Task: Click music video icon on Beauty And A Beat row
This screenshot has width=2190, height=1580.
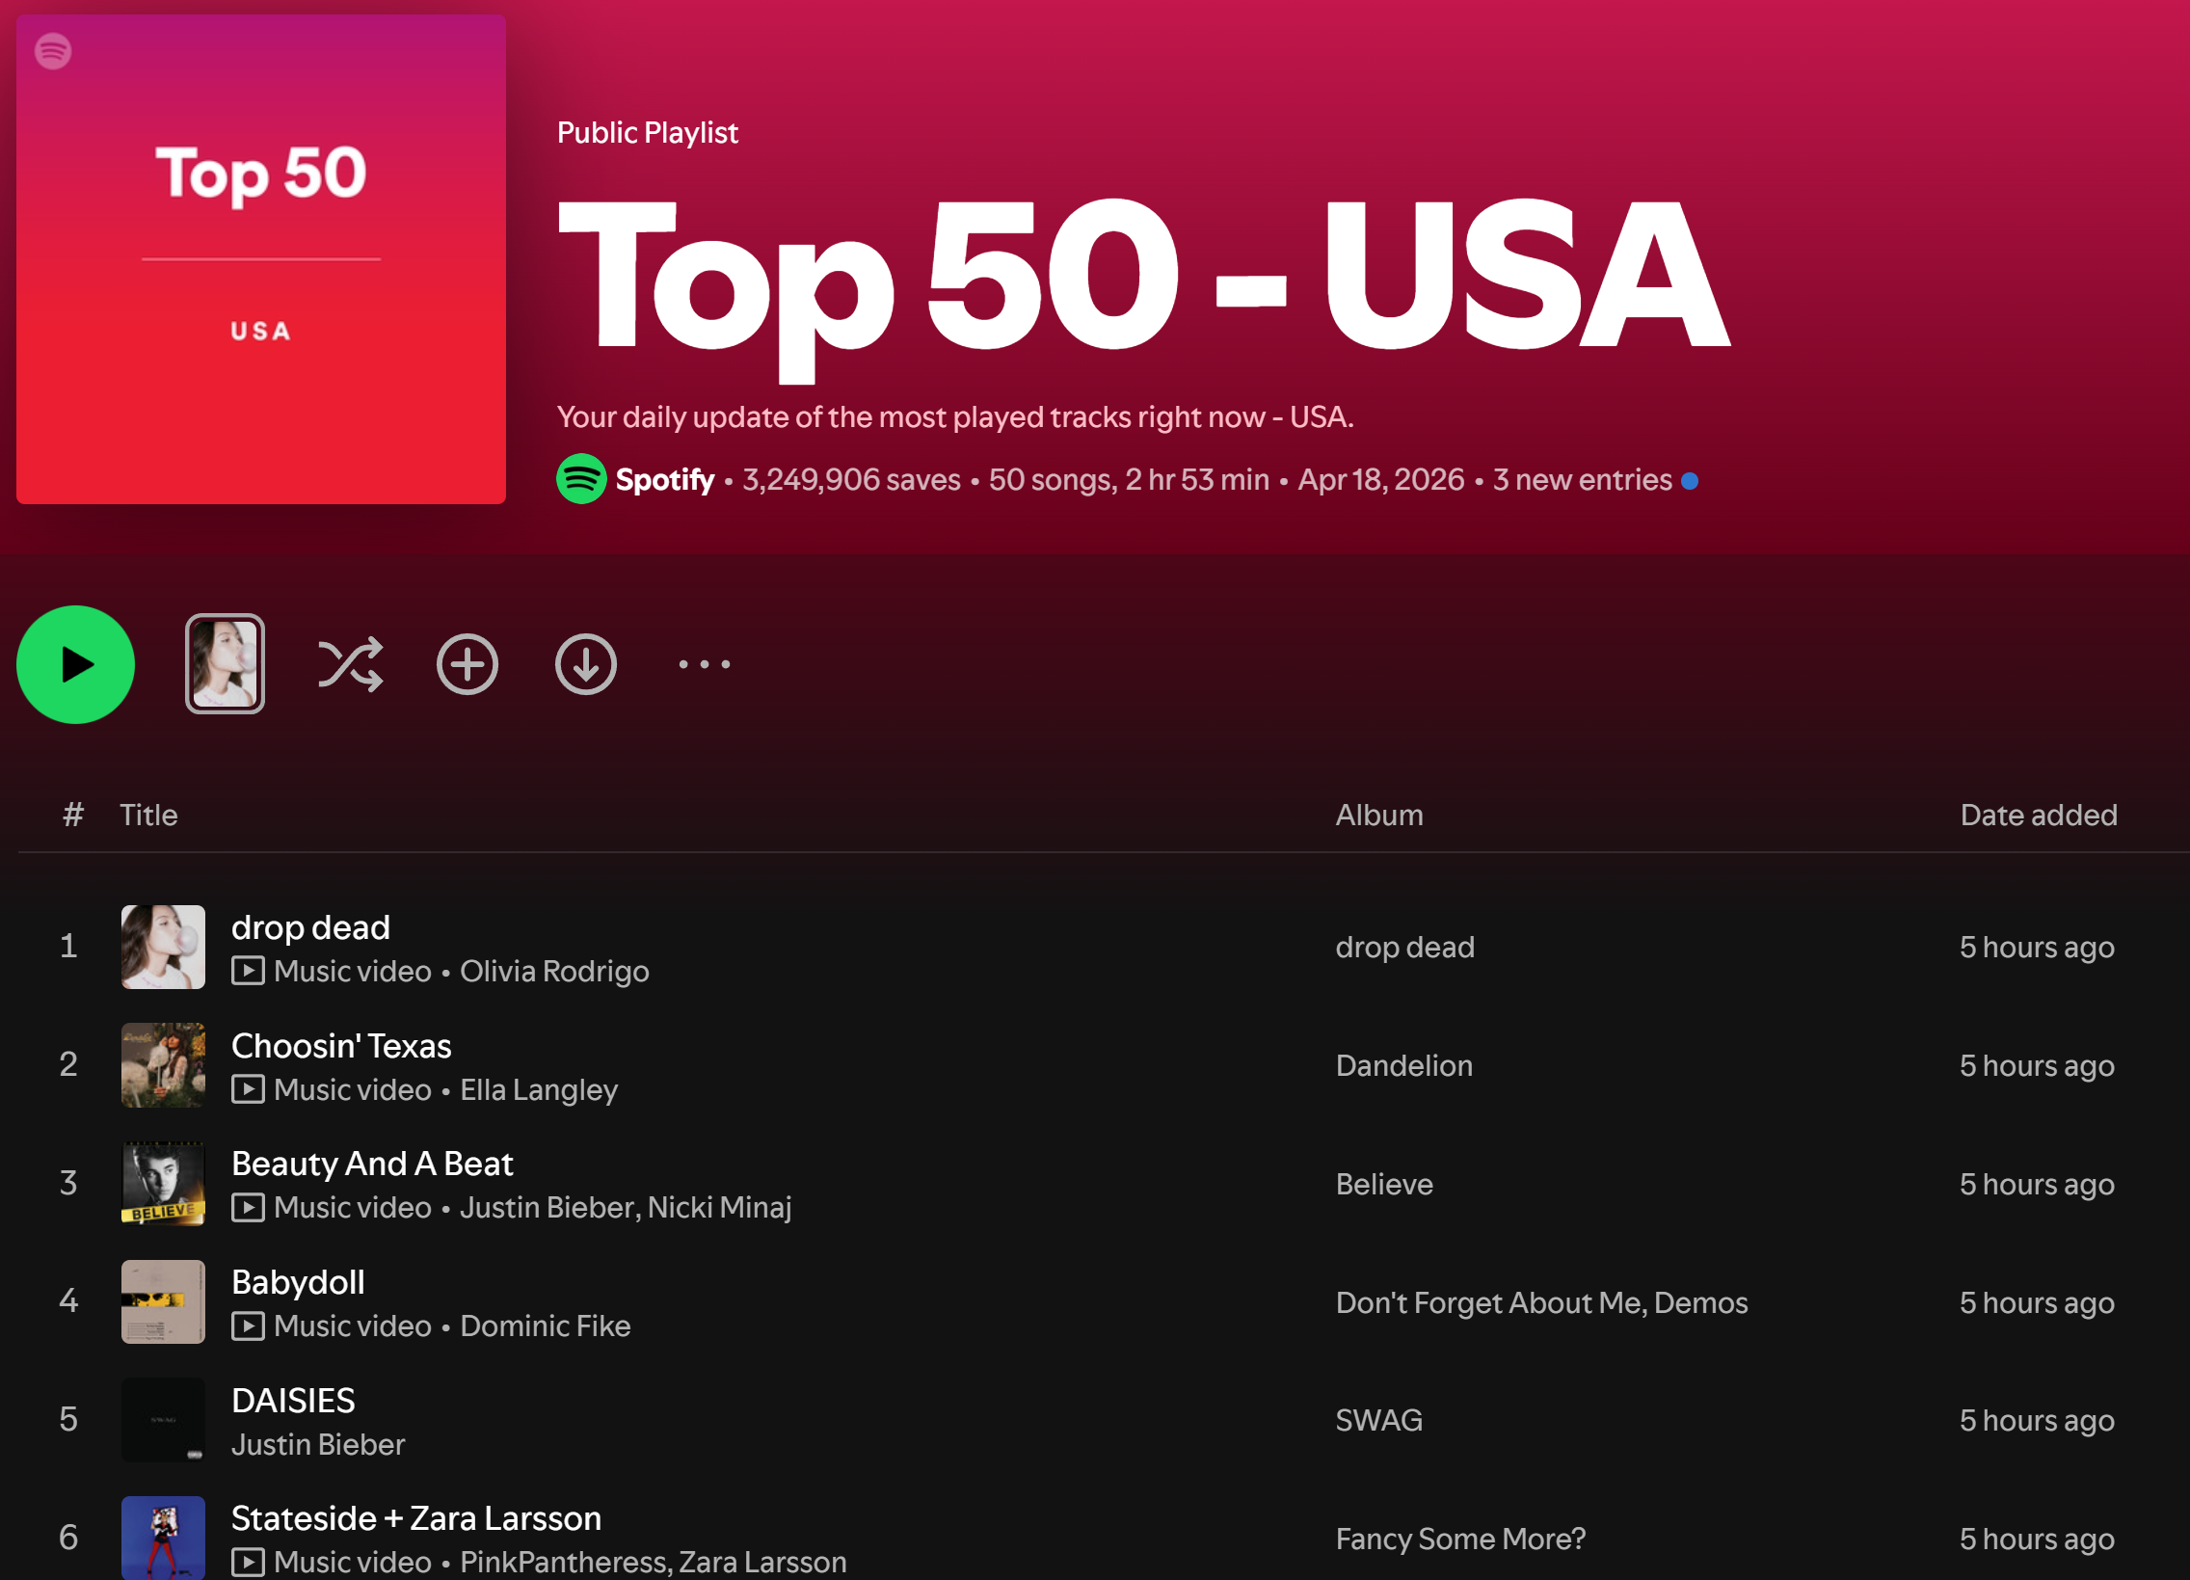Action: coord(248,1207)
